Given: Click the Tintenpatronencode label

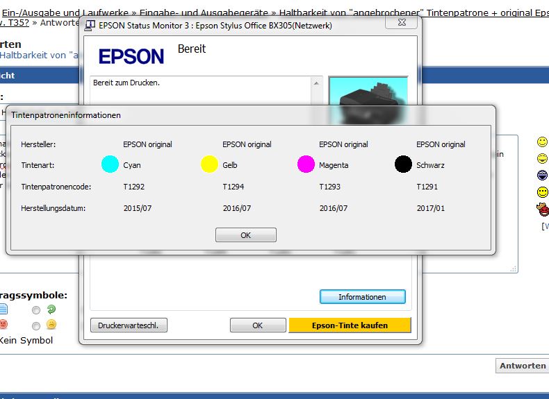Looking at the screenshot, I should 56,187.
